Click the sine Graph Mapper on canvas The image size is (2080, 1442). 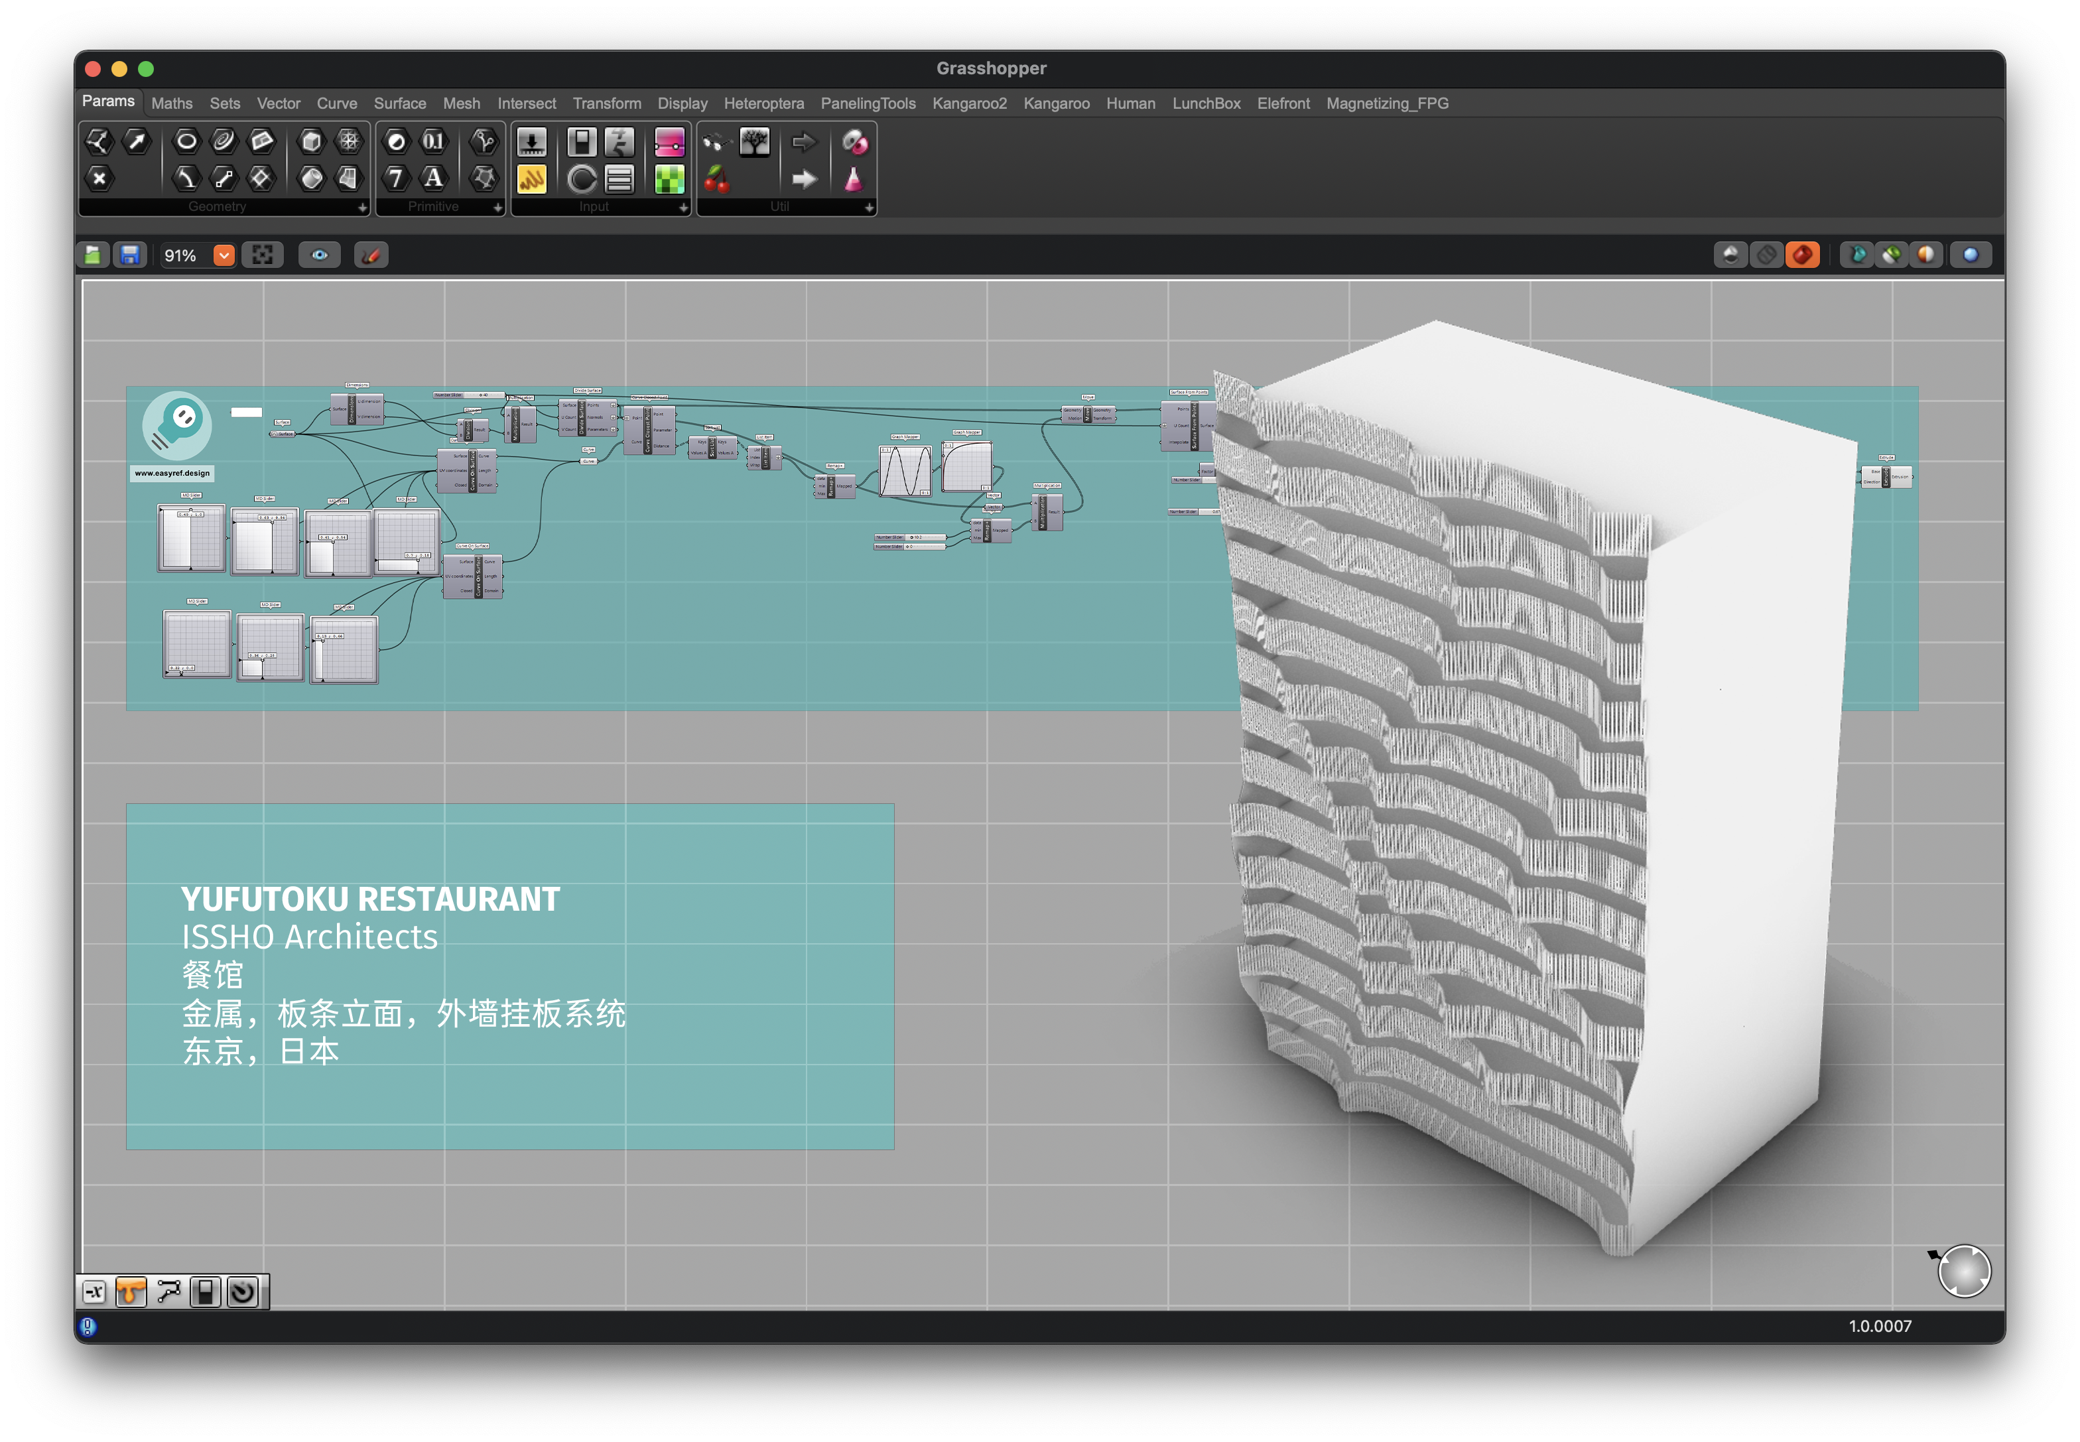tap(905, 471)
